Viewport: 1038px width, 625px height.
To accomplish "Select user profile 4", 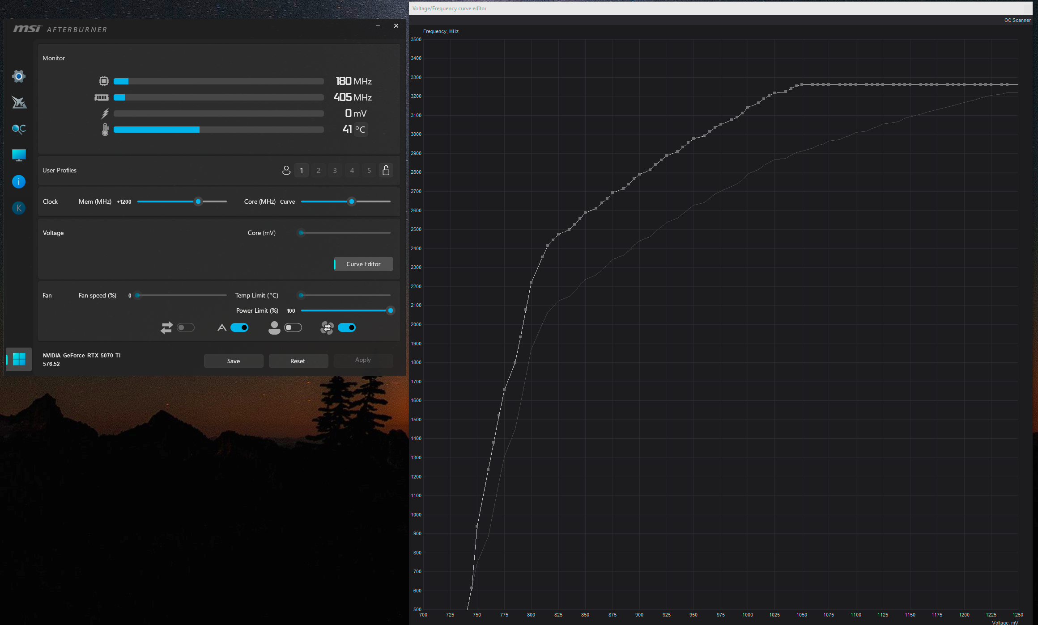I will (352, 170).
